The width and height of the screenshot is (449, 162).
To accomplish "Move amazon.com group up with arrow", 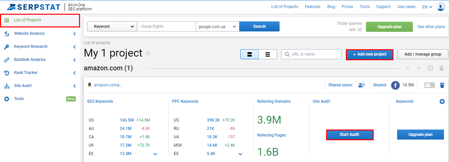I will 407,68.
